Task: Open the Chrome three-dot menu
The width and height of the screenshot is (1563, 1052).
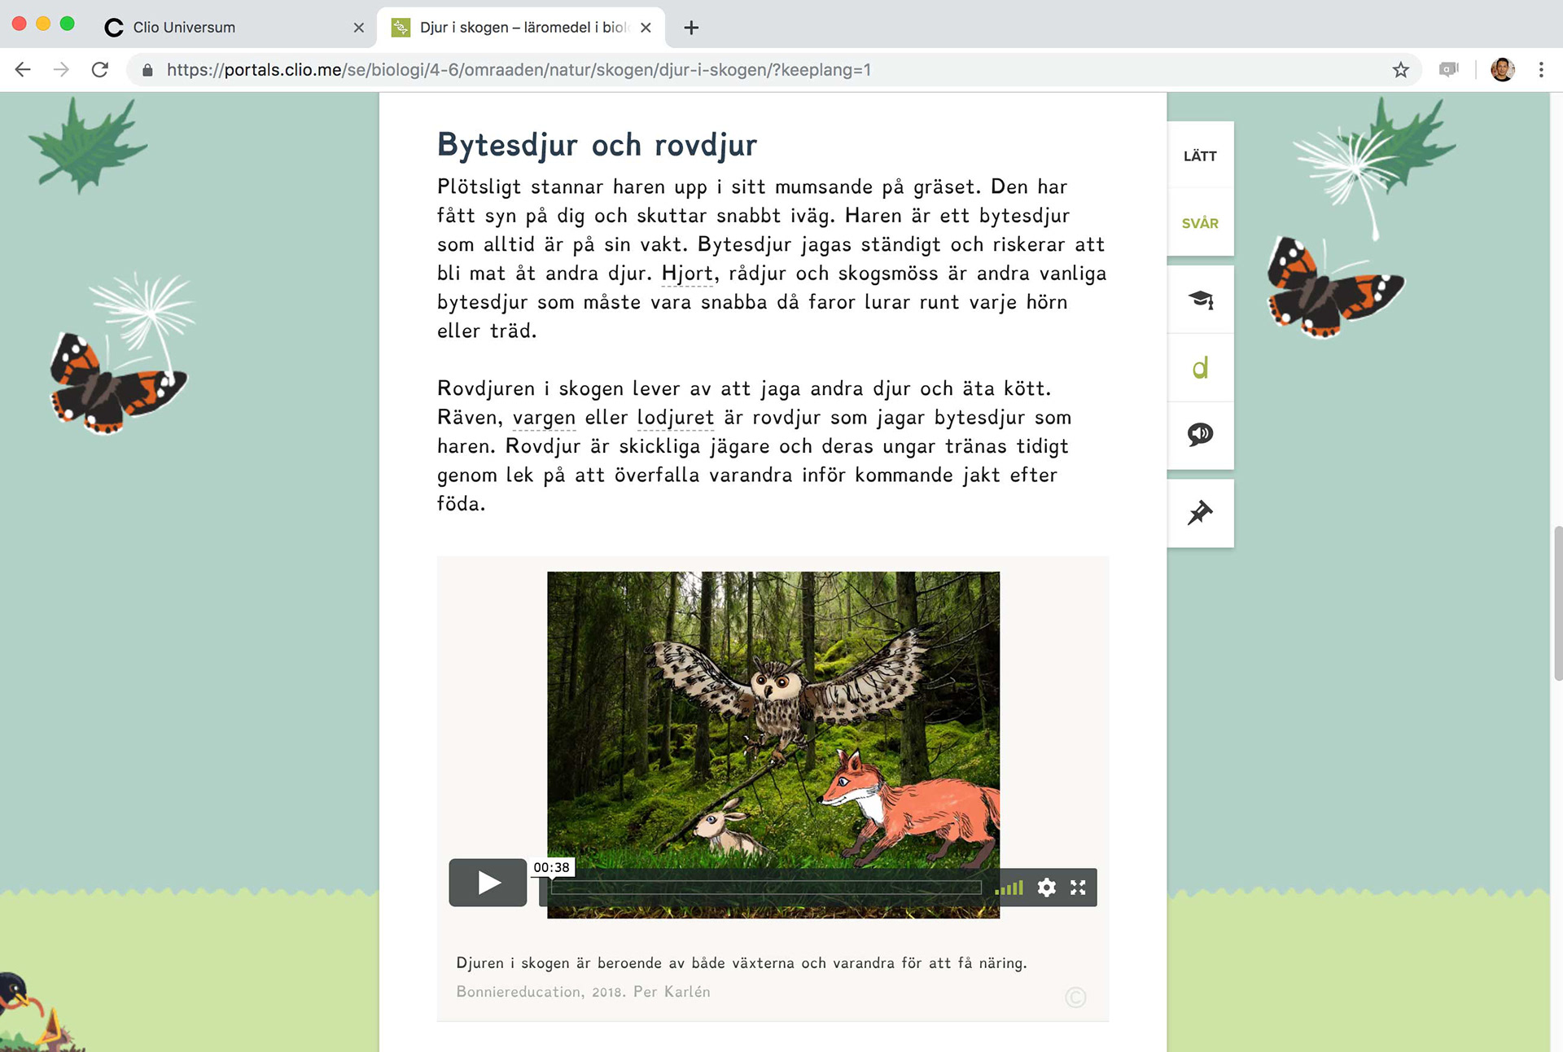Action: click(1540, 70)
